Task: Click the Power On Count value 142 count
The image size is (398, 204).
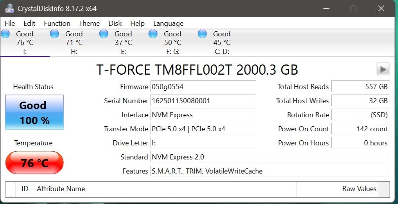Action: (360, 129)
